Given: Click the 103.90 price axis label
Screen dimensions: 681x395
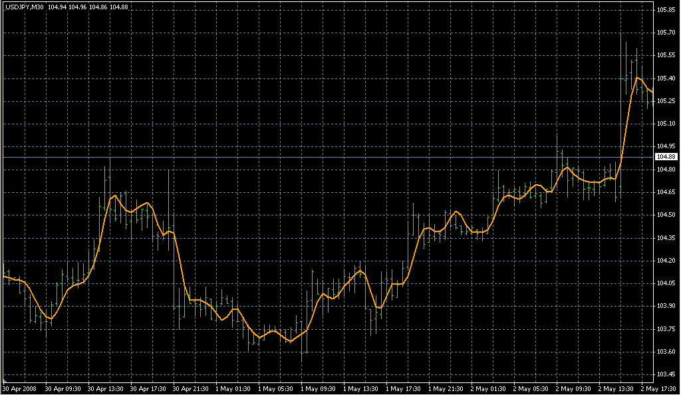Looking at the screenshot, I should (666, 306).
